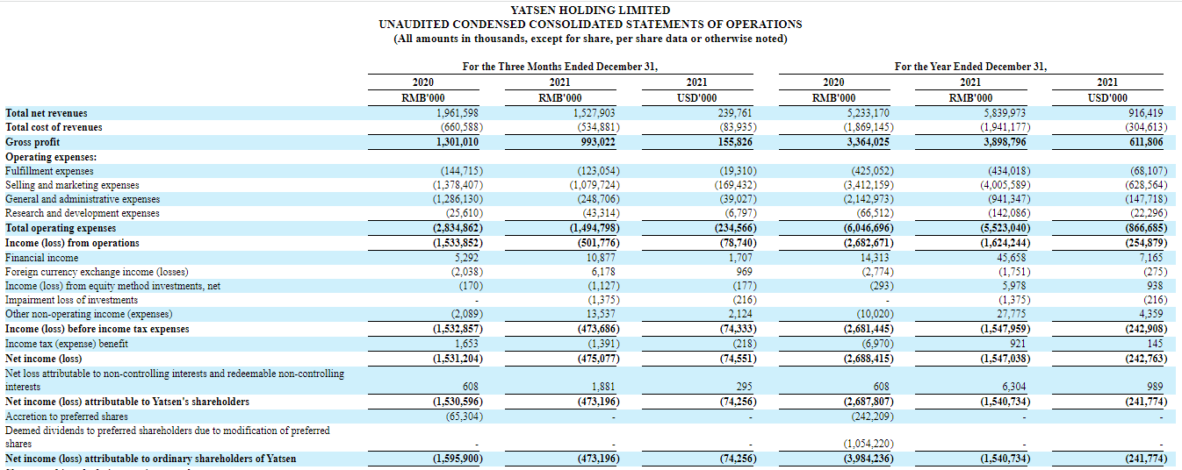Select financial income value 45,658
Image resolution: width=1182 pixels, height=470 pixels.
pyautogui.click(x=1012, y=258)
